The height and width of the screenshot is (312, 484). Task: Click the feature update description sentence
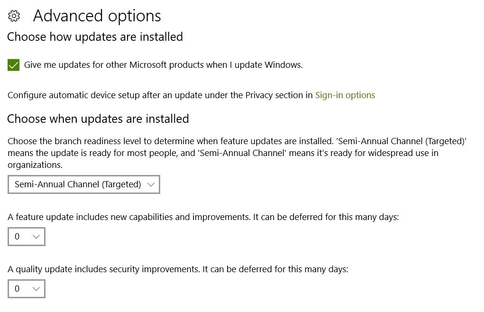(x=203, y=217)
